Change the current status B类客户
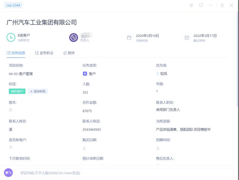 pyautogui.click(x=24, y=35)
